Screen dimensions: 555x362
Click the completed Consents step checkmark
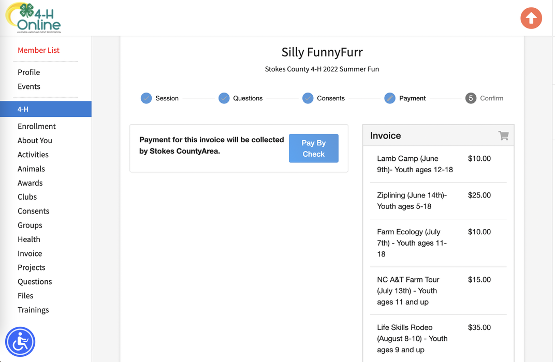[x=308, y=98]
